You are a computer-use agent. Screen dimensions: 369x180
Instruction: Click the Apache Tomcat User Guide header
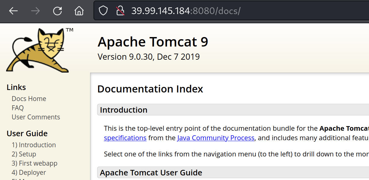point(151,173)
